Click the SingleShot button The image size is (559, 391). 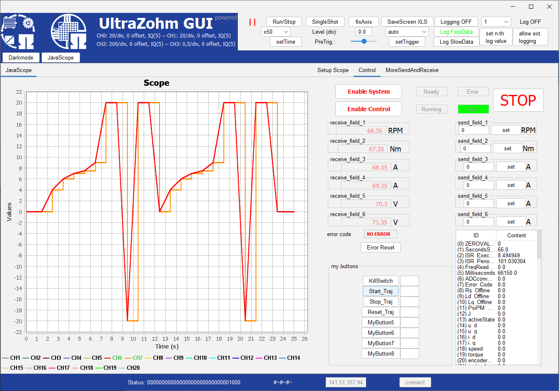pos(325,22)
